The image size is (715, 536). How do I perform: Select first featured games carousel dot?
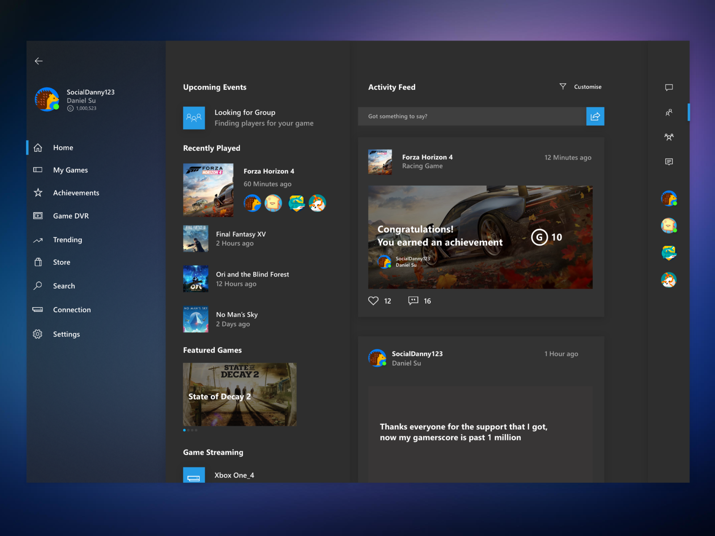tap(185, 430)
